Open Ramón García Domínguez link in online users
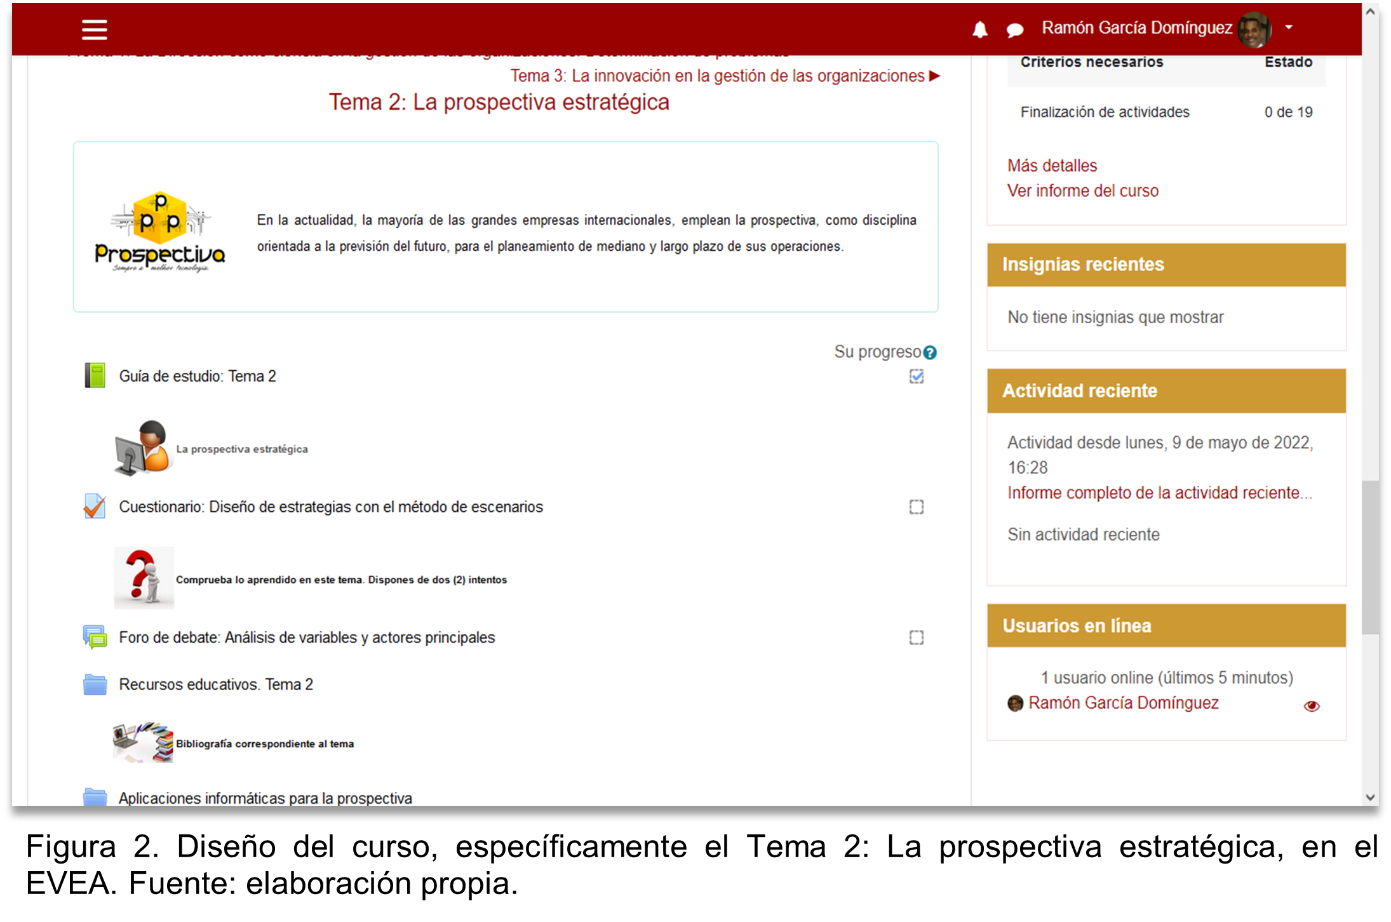Viewport: 1391px width, 922px height. tap(1124, 703)
